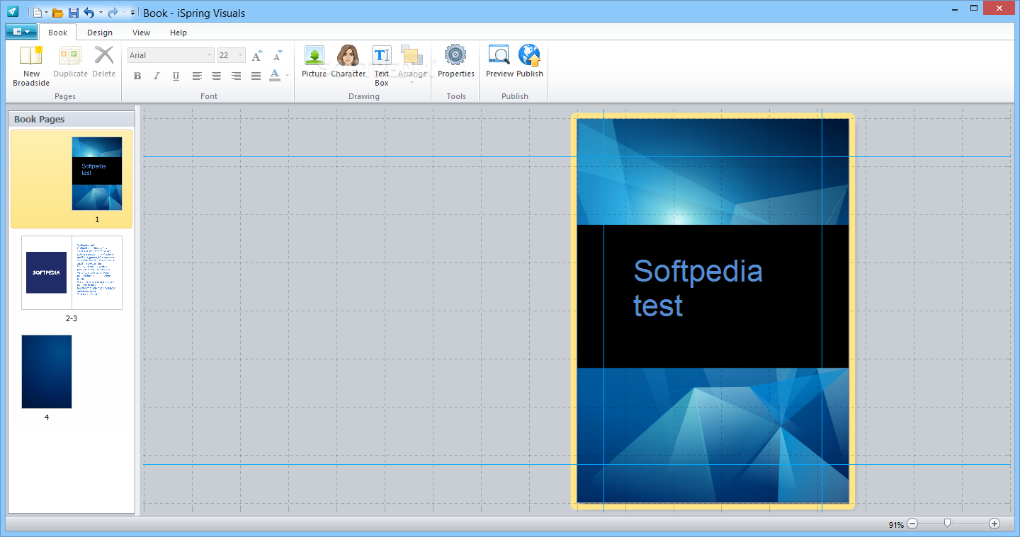
Task: Switch to the Design tab
Action: tap(100, 33)
